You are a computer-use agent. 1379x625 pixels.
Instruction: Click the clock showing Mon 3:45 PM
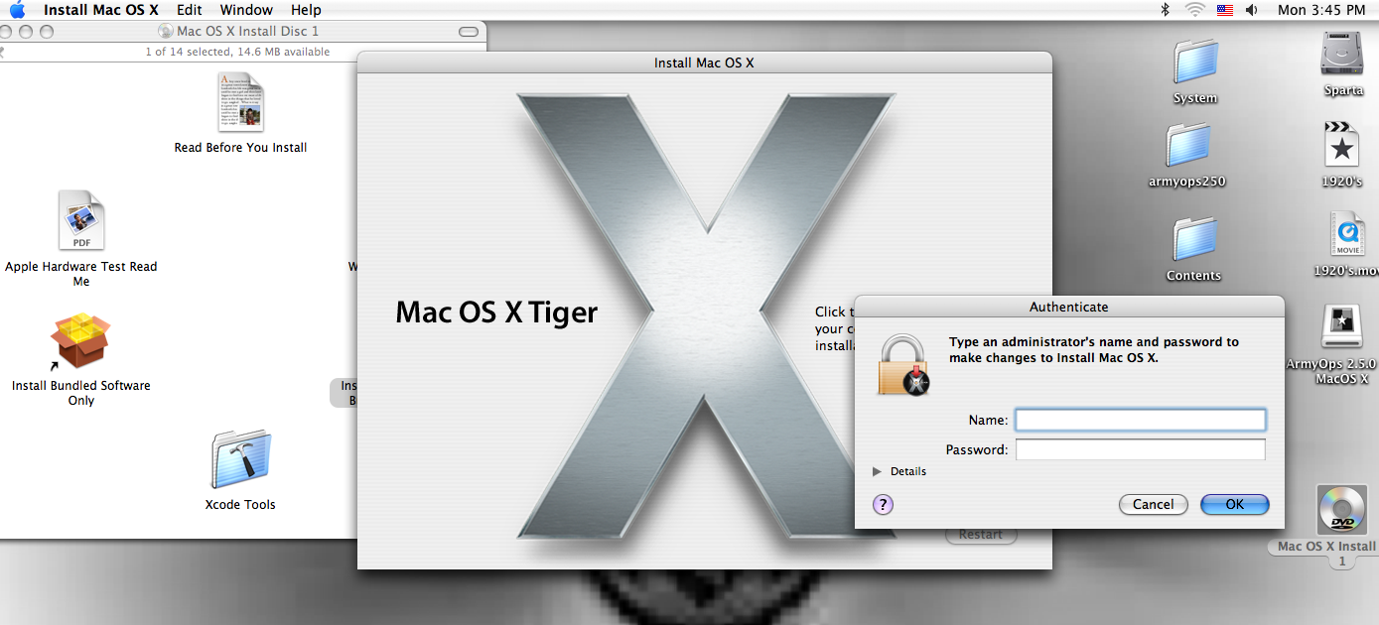(x=1321, y=10)
